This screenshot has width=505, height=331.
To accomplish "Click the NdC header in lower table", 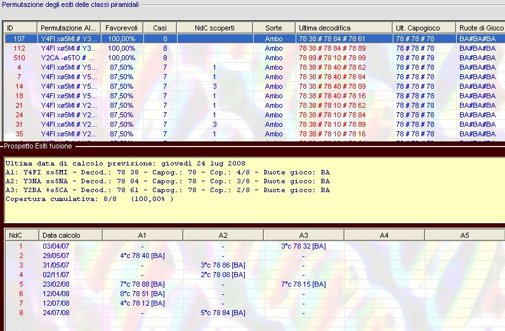I will pos(22,235).
